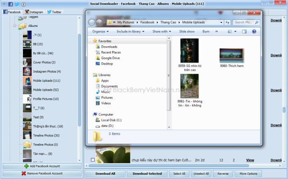Click Change your view icon

(229, 31)
